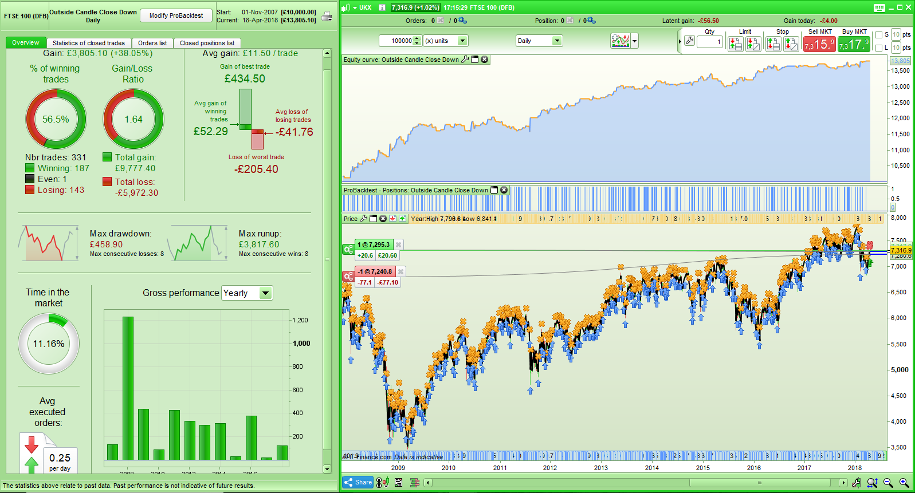Zoom in on the chart
Image resolution: width=915 pixels, height=493 pixels.
click(x=904, y=483)
